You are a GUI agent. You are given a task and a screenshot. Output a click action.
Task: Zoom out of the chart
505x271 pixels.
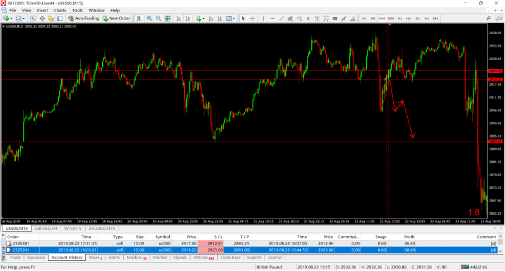click(x=158, y=18)
